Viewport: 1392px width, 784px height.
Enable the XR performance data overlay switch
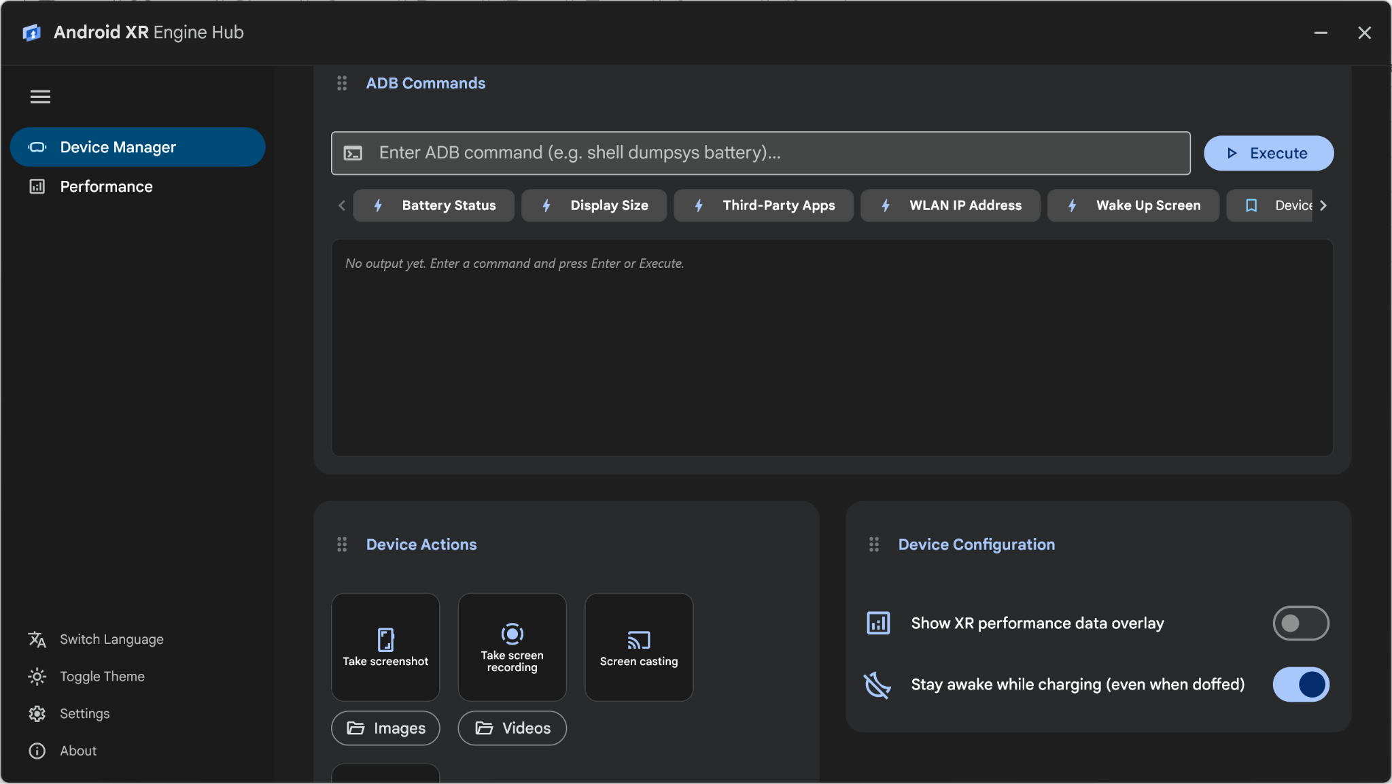1301,623
